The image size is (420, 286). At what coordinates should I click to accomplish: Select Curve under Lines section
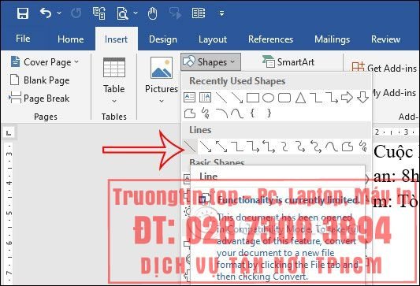(332, 147)
